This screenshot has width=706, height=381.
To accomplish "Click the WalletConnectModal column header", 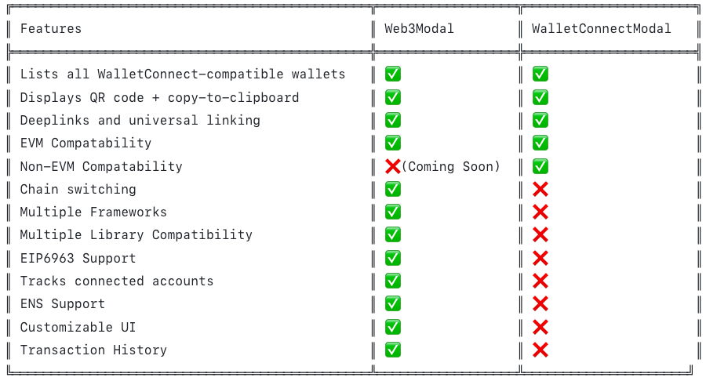I will click(601, 29).
